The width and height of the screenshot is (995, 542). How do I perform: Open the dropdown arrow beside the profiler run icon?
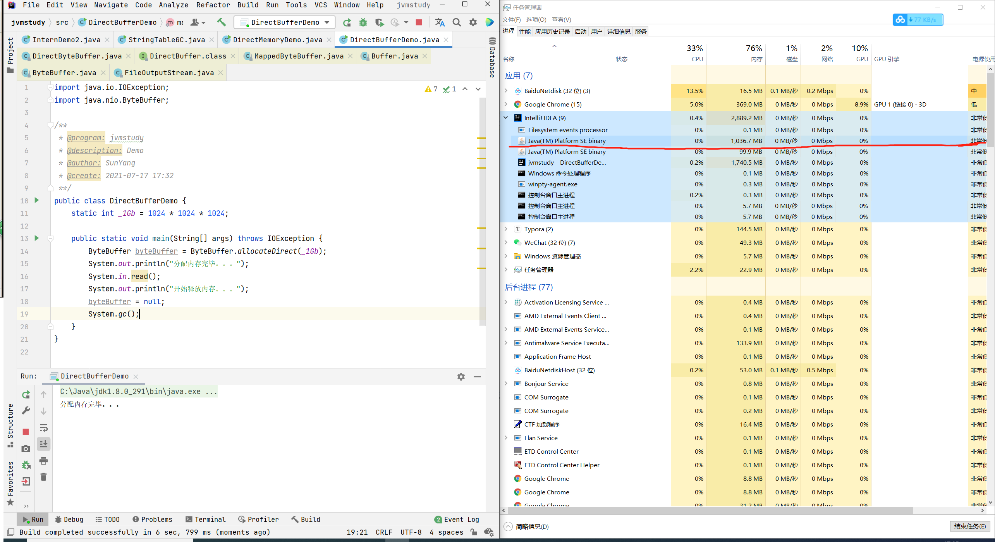point(406,22)
